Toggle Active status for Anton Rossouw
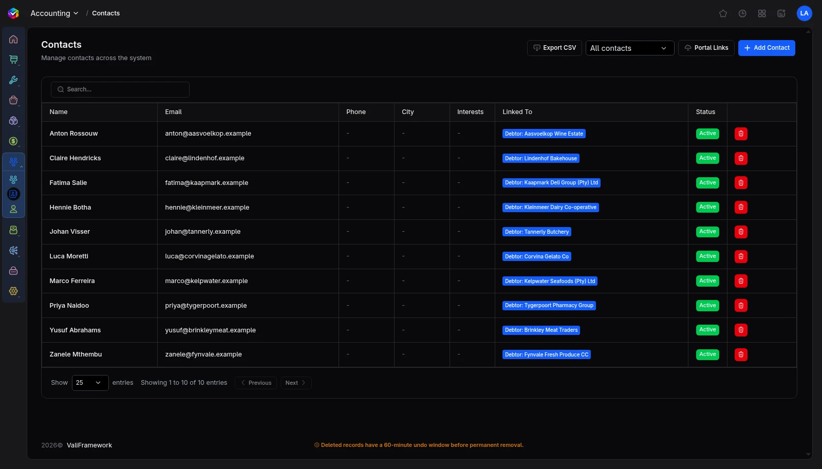The height and width of the screenshot is (469, 822). point(707,134)
